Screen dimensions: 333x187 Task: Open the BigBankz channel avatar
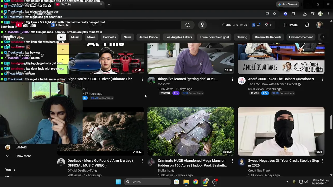coord(151,162)
